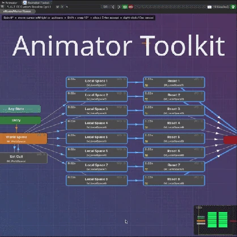Select the Local Space 3 state node
Viewport: 237px width, 237px height.
click(x=96, y=111)
